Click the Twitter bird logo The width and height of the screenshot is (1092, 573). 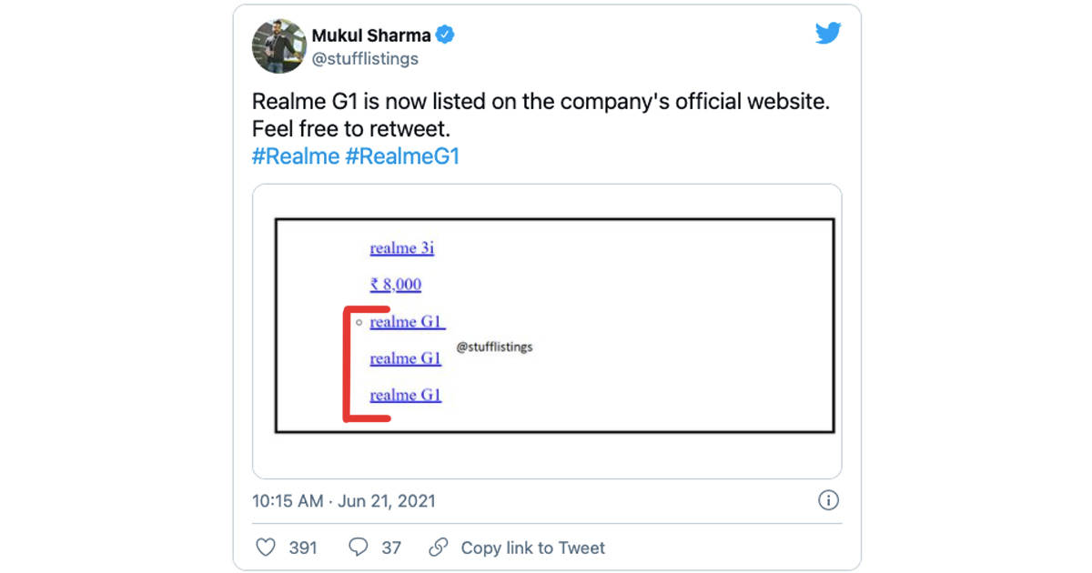point(828,33)
